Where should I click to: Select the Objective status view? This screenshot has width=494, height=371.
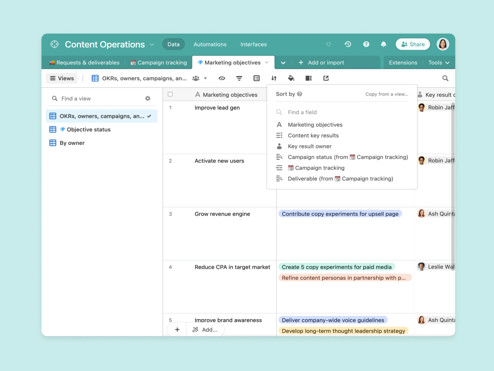pos(102,130)
